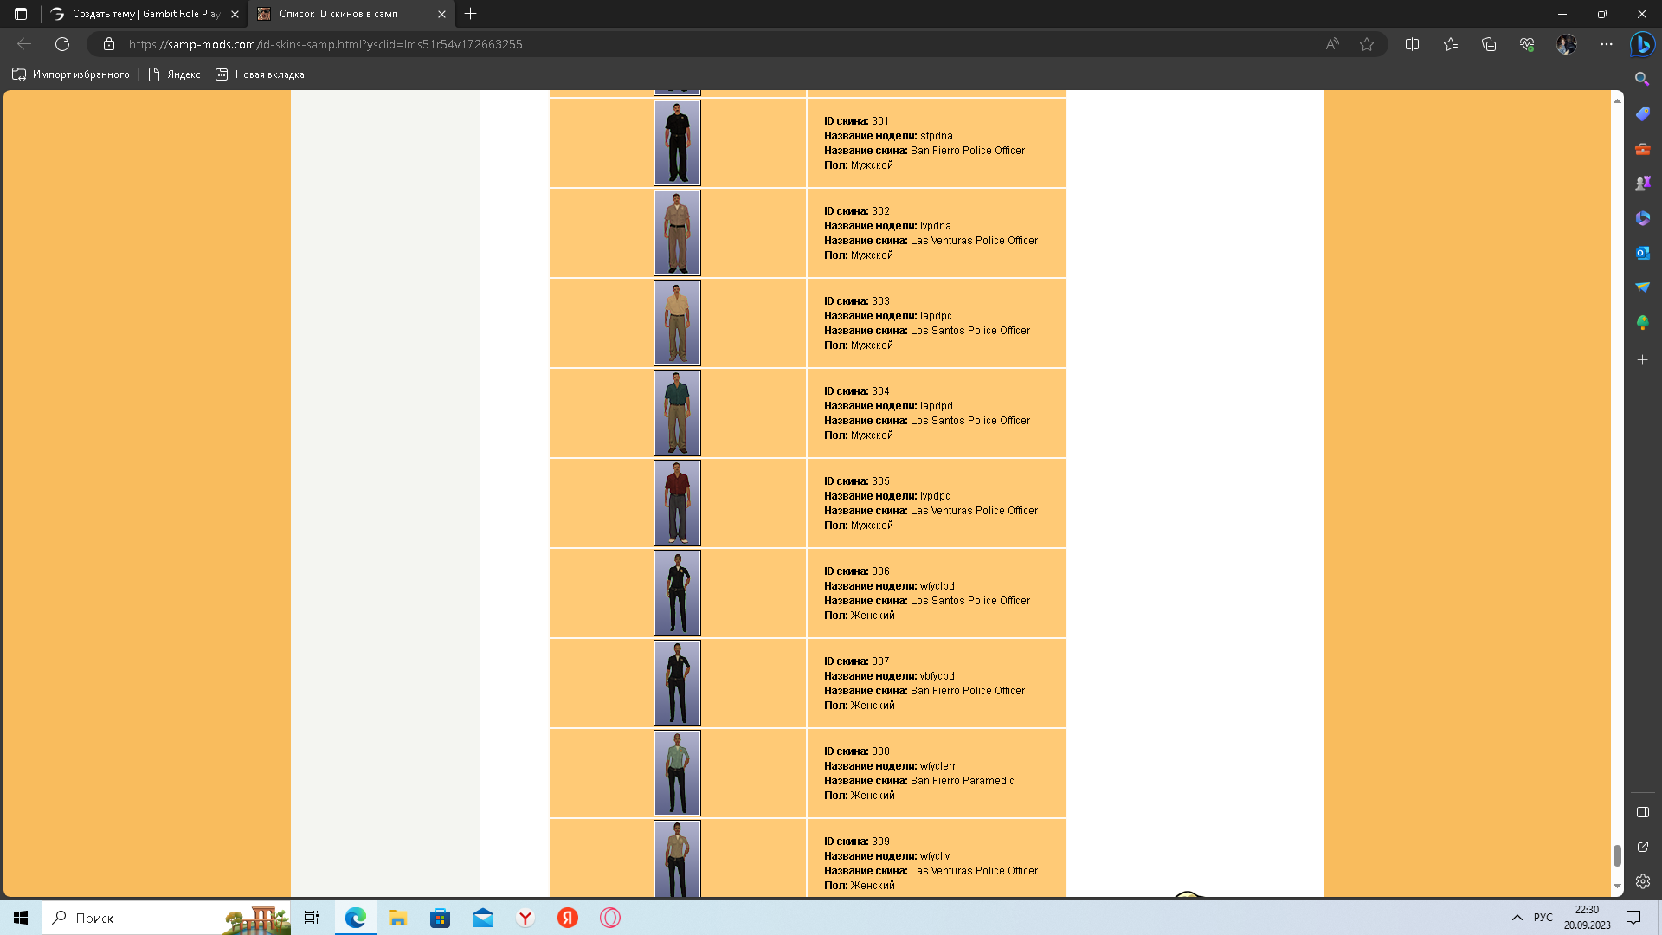Open Новая вкладка bookmark
Screen dimensions: 1662x935
click(x=260, y=74)
